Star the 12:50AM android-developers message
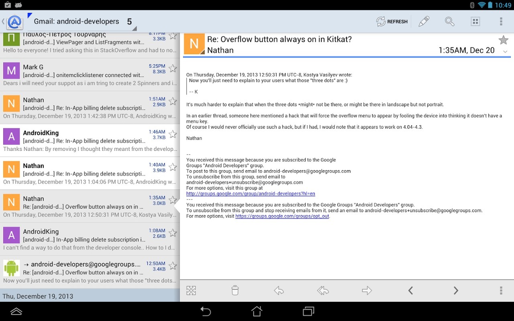Image resolution: width=514 pixels, height=321 pixels. click(x=173, y=266)
